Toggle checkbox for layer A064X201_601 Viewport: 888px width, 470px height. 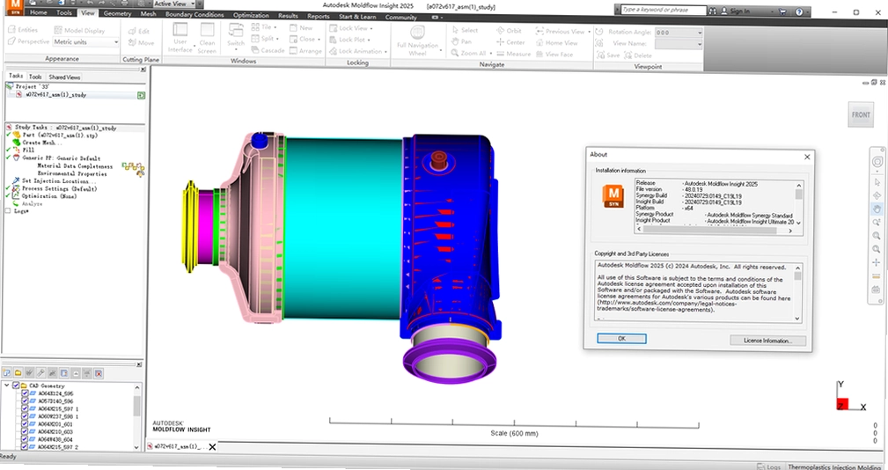pos(25,423)
